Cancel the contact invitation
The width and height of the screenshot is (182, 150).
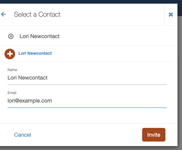pos(23,135)
